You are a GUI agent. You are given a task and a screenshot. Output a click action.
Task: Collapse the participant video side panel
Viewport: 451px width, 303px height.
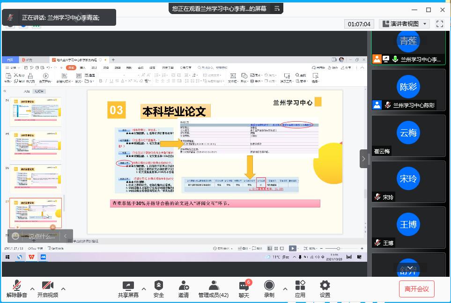[x=364, y=159]
